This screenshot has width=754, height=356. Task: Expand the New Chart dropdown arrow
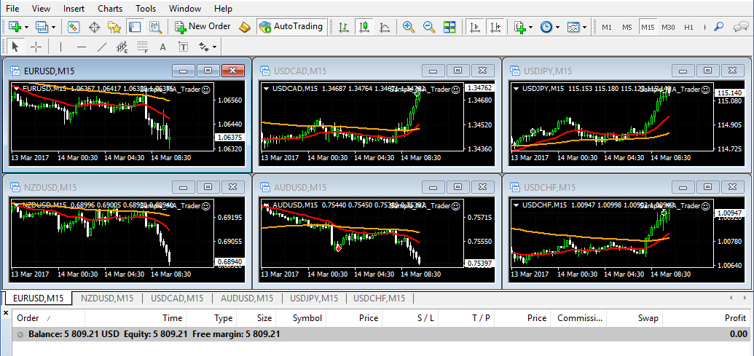[26, 28]
